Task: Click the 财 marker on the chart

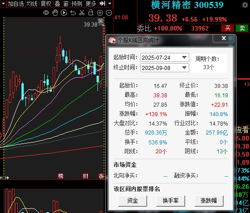Action: click(85, 176)
